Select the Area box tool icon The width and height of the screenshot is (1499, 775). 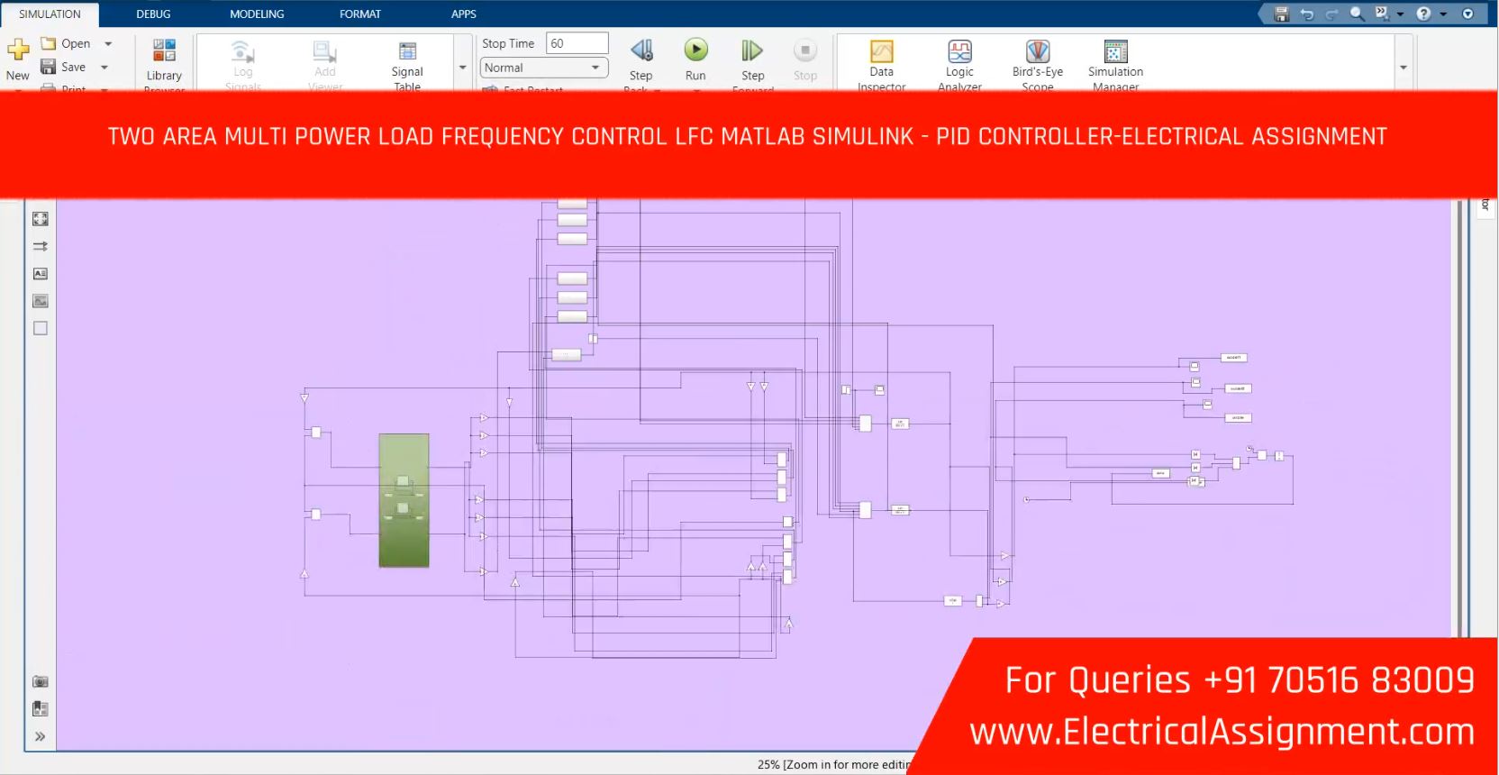[x=41, y=328]
